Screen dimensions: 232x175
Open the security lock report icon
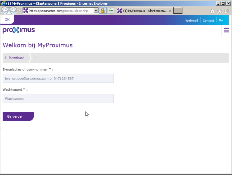103,11
